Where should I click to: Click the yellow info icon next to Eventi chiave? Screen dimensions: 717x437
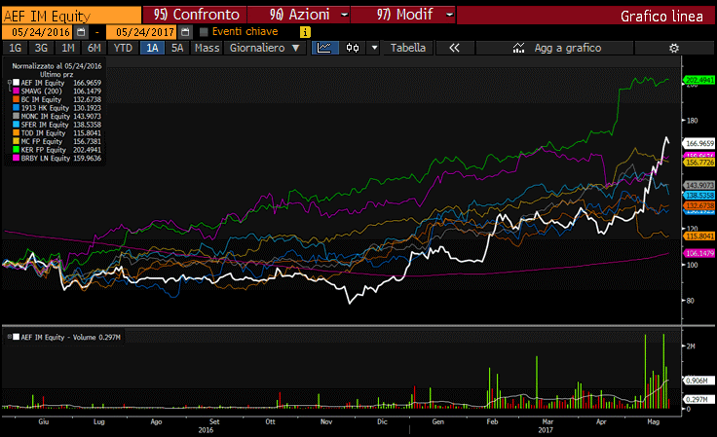coord(305,32)
